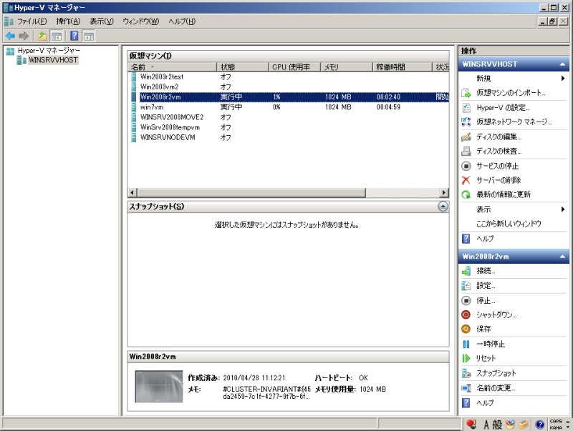Click ディスクの編集 edit disk icon
Image resolution: width=573 pixels, height=431 pixels.
point(466,137)
